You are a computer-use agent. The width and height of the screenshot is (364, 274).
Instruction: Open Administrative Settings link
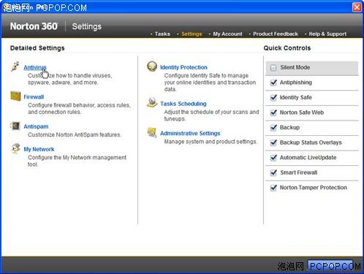[190, 134]
